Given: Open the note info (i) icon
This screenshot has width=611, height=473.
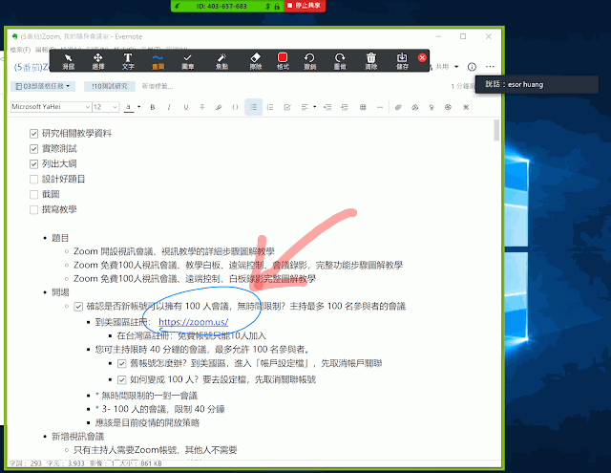Looking at the screenshot, I should (x=472, y=67).
